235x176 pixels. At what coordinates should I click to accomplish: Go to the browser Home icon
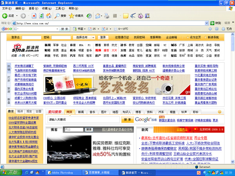point(49,16)
